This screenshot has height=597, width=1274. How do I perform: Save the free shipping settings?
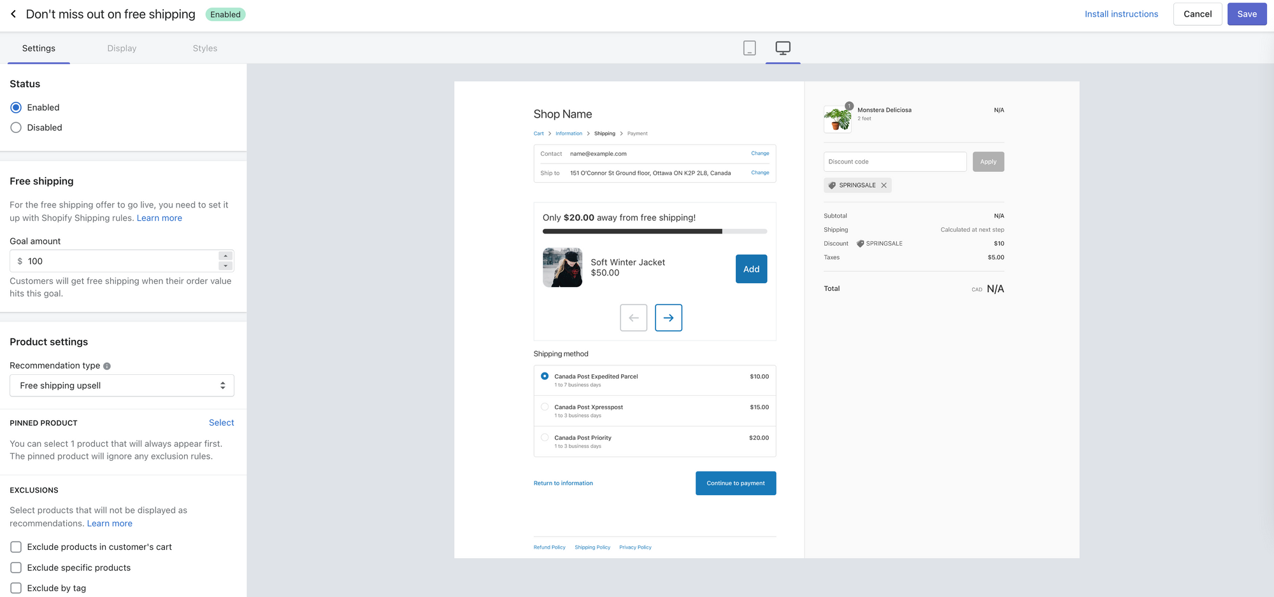pos(1247,14)
